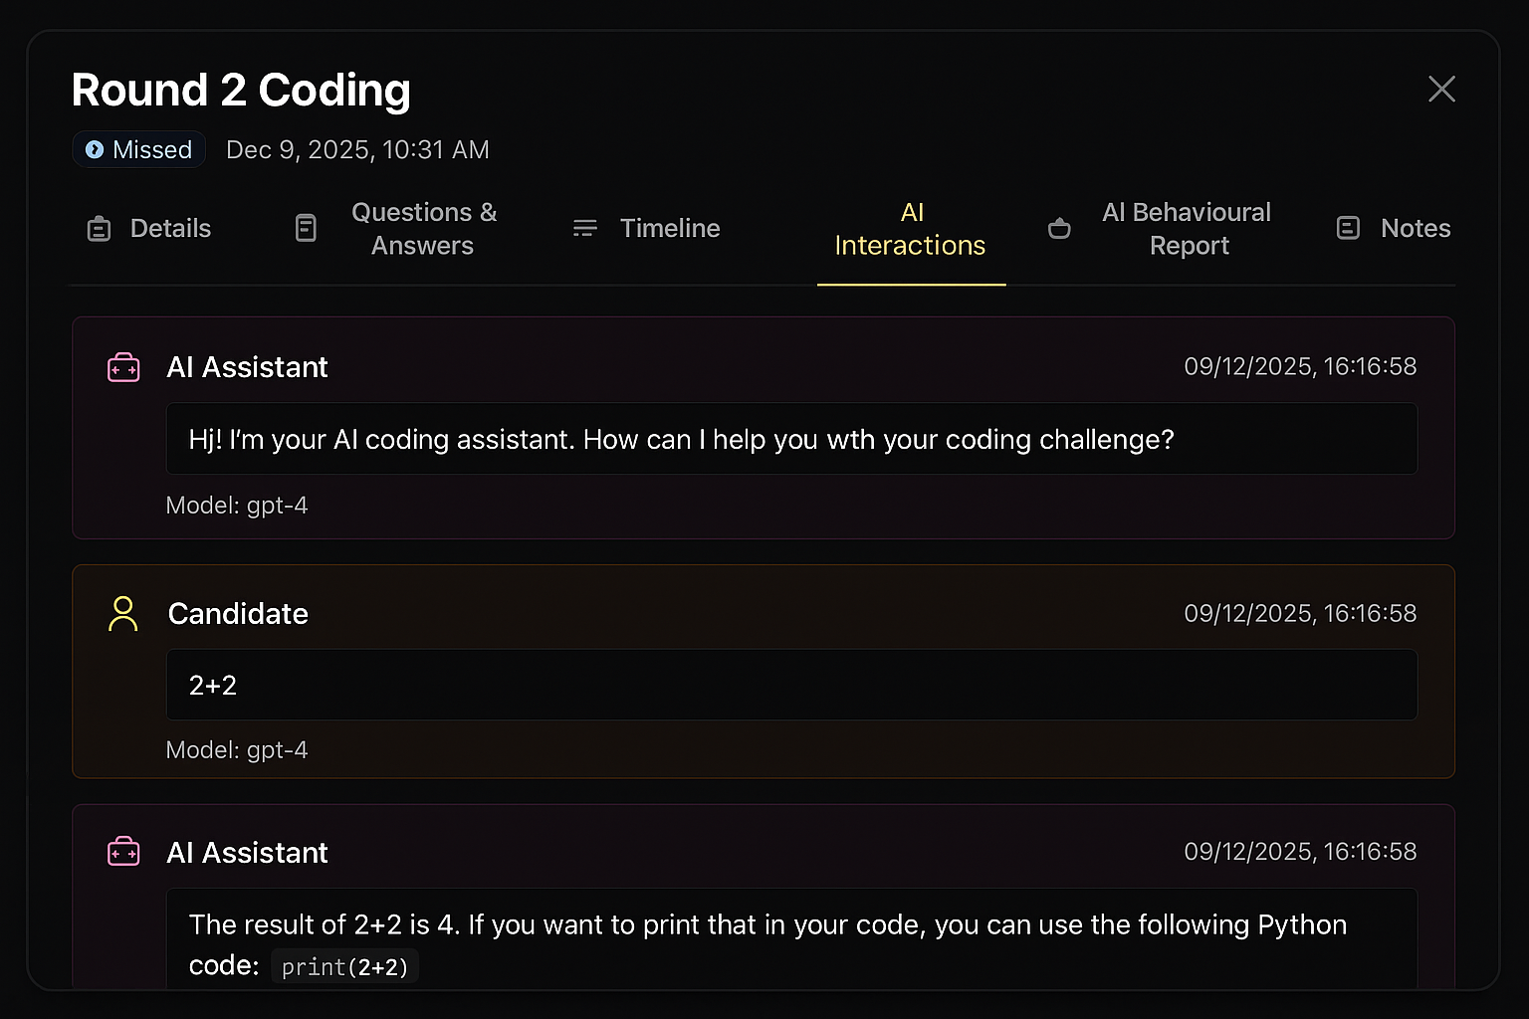Open the AI Behavioural Report tab
1529x1019 pixels.
tap(1187, 229)
